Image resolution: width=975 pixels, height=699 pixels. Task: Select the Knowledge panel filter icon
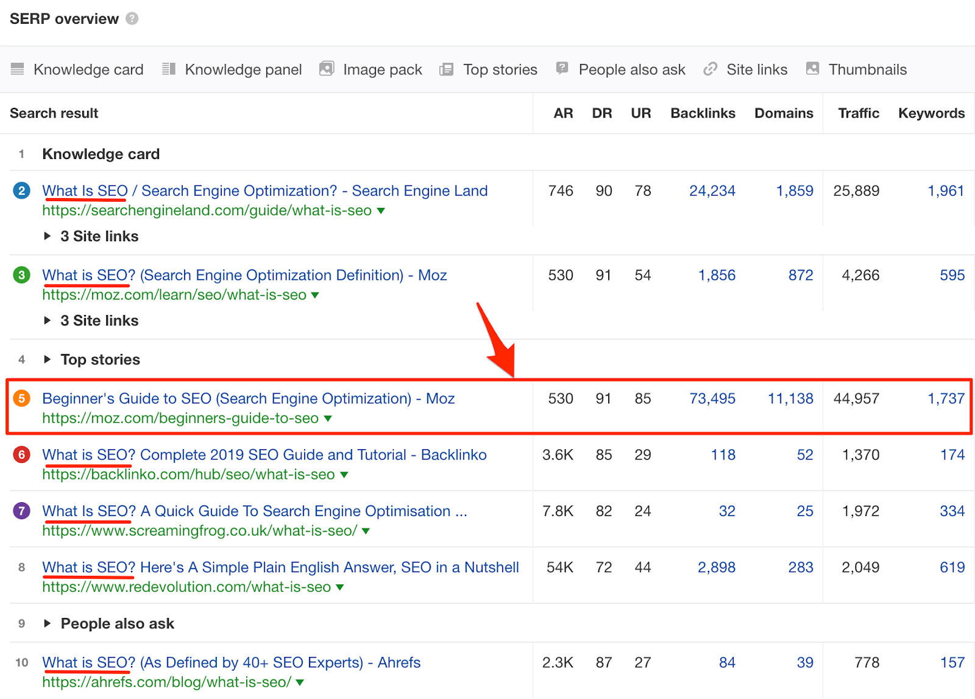click(168, 69)
